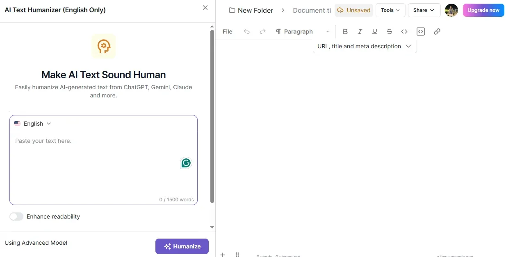Open the File menu
Viewport: 506px width, 257px height.
(228, 32)
